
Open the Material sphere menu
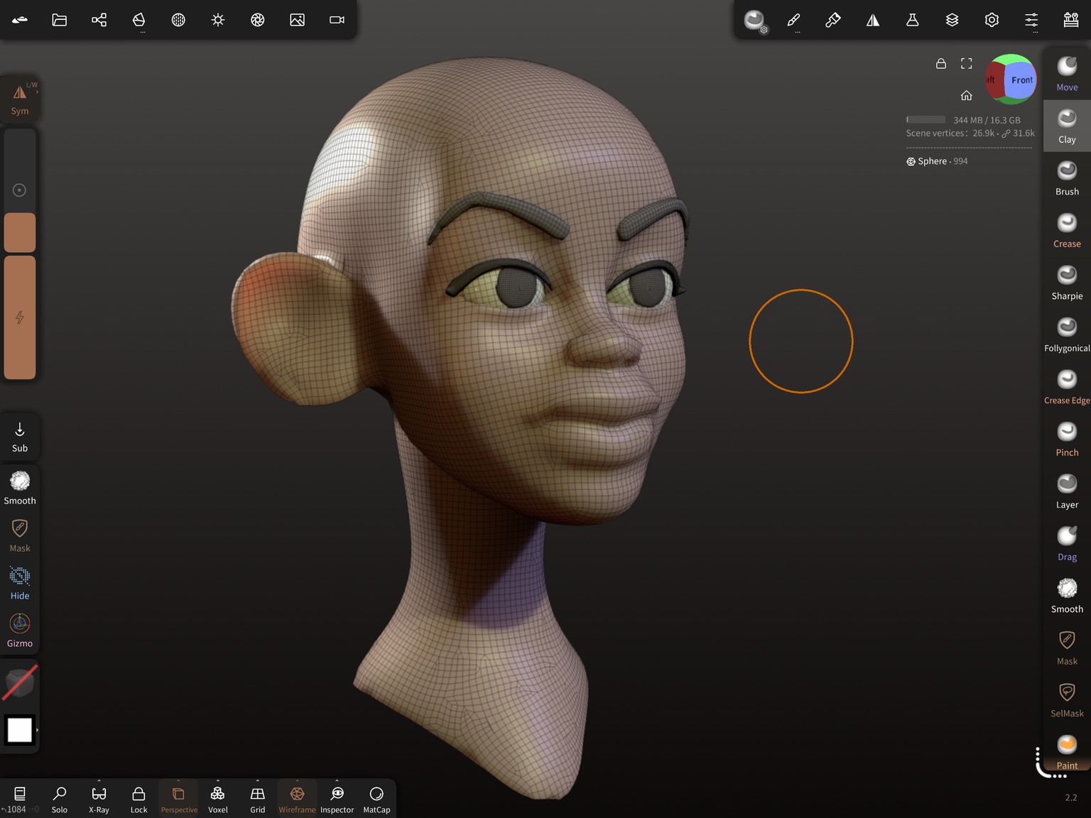coord(178,20)
